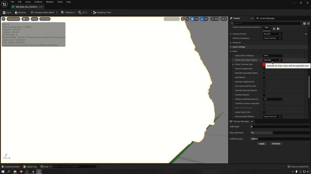The width and height of the screenshot is (311, 174).
Task: Open Collision Presets dropdown
Action: (272, 34)
